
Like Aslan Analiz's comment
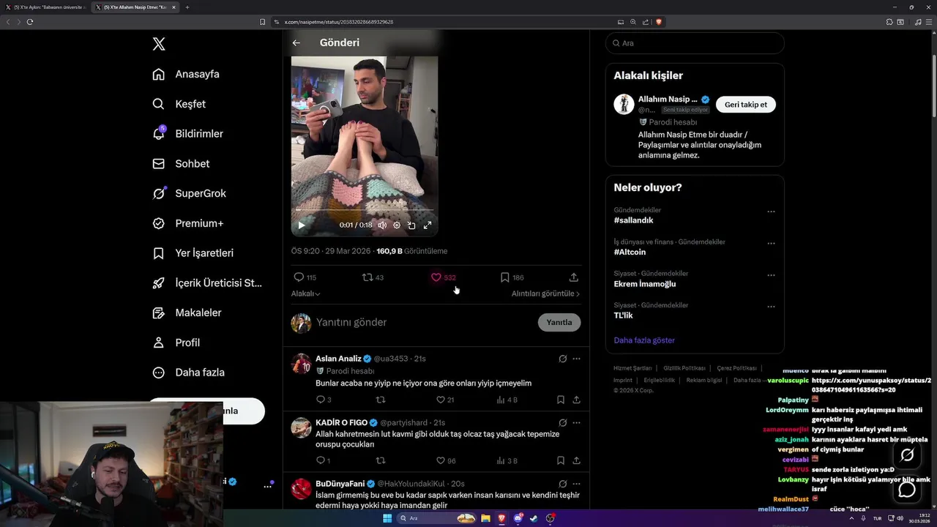click(445, 400)
